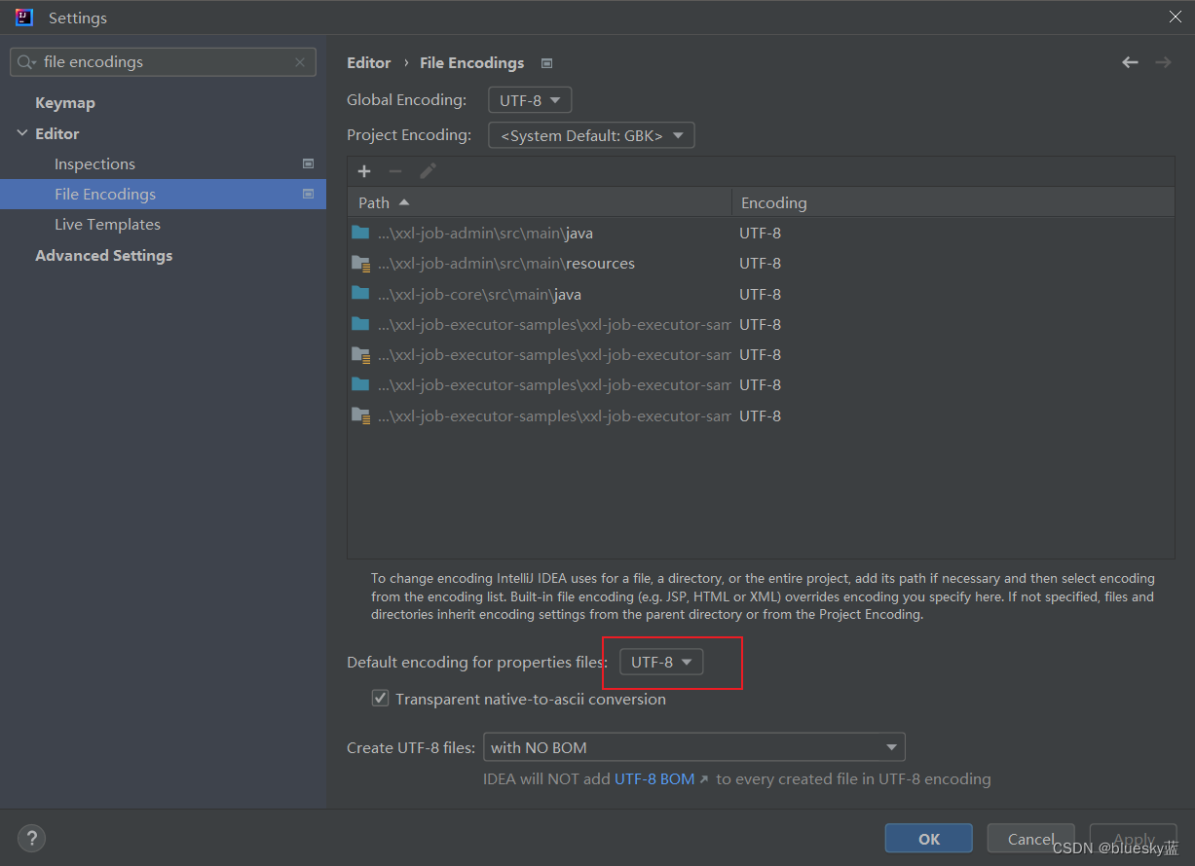Open the Create UTF-8 files dropdown
Image resolution: width=1195 pixels, height=866 pixels.
[694, 747]
